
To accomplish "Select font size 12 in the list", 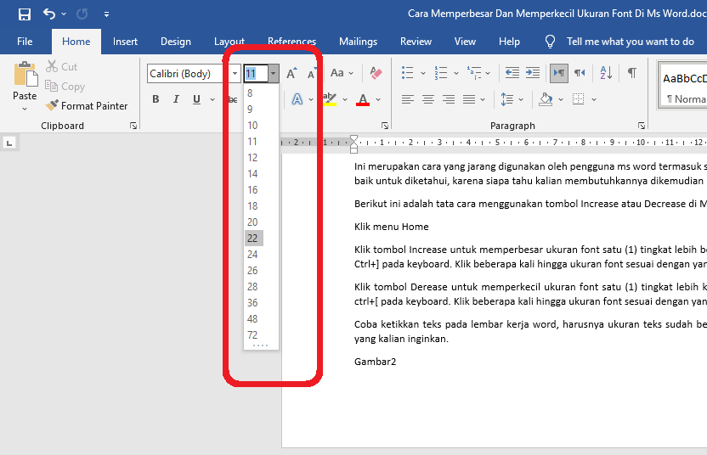I will tap(252, 158).
